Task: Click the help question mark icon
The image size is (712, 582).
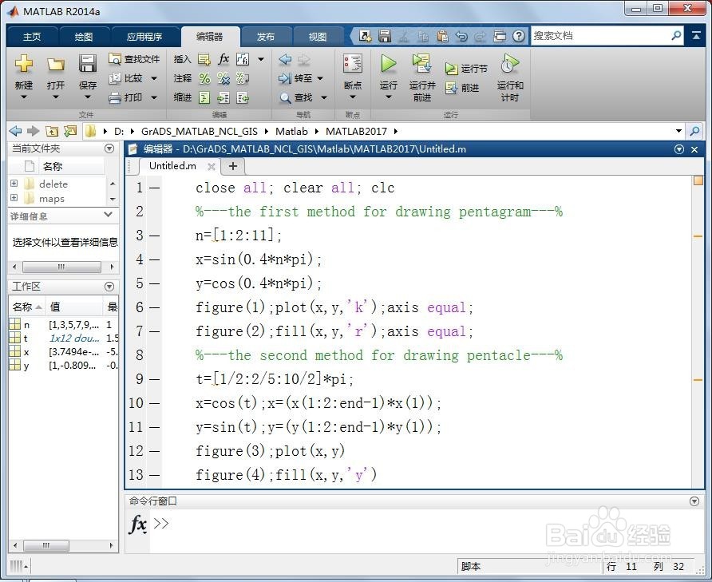Action: pyautogui.click(x=519, y=36)
